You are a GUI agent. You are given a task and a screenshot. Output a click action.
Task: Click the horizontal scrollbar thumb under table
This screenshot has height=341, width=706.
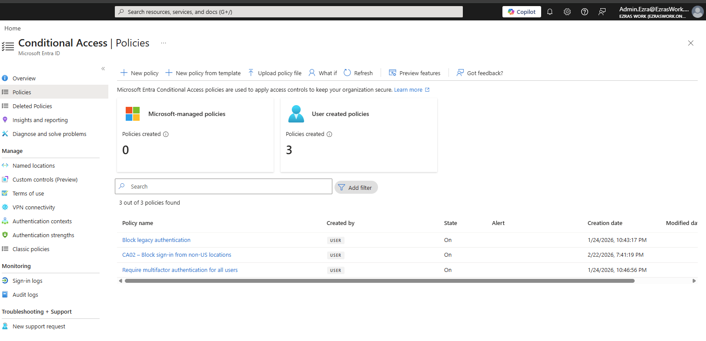pyautogui.click(x=380, y=281)
